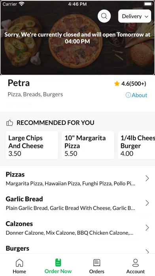This screenshot has width=155, height=276.
Task: Open the About info link
Action: 136,95
